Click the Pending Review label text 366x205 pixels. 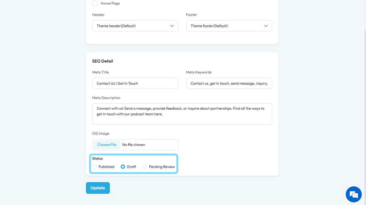(162, 167)
